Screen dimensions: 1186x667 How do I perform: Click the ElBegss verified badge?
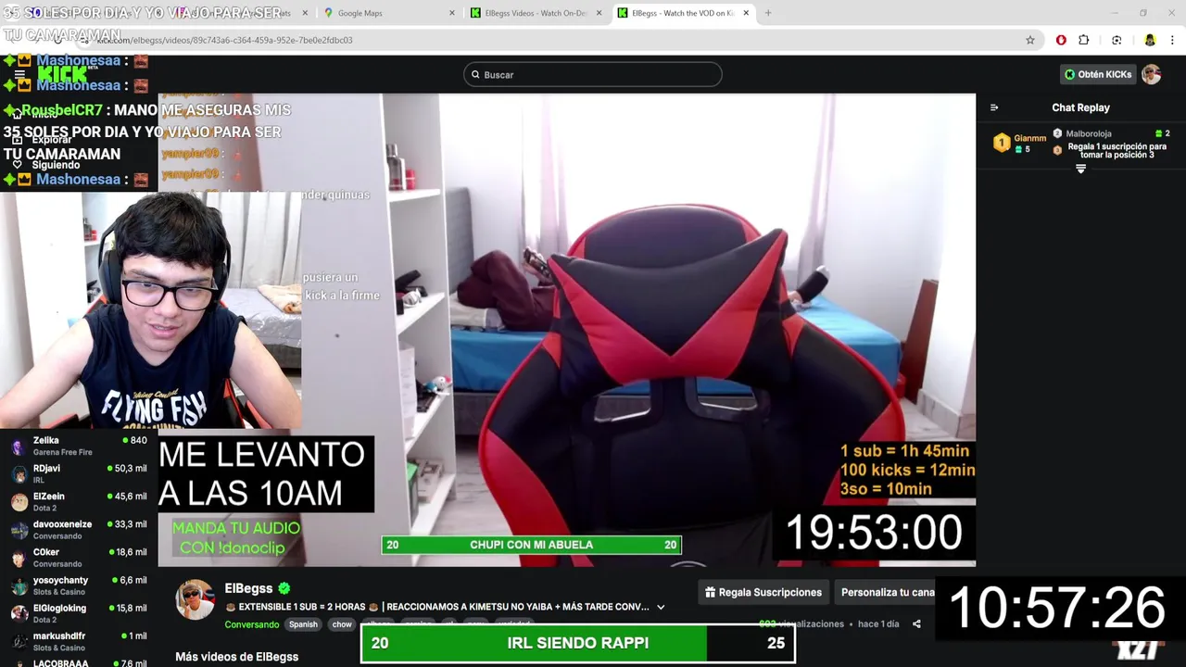point(284,588)
